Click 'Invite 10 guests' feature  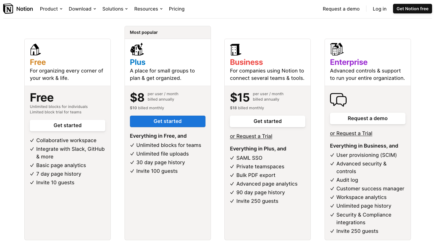[55, 183]
